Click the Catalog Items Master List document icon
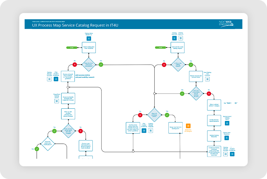The height and width of the screenshot is (179, 267). tap(89, 39)
